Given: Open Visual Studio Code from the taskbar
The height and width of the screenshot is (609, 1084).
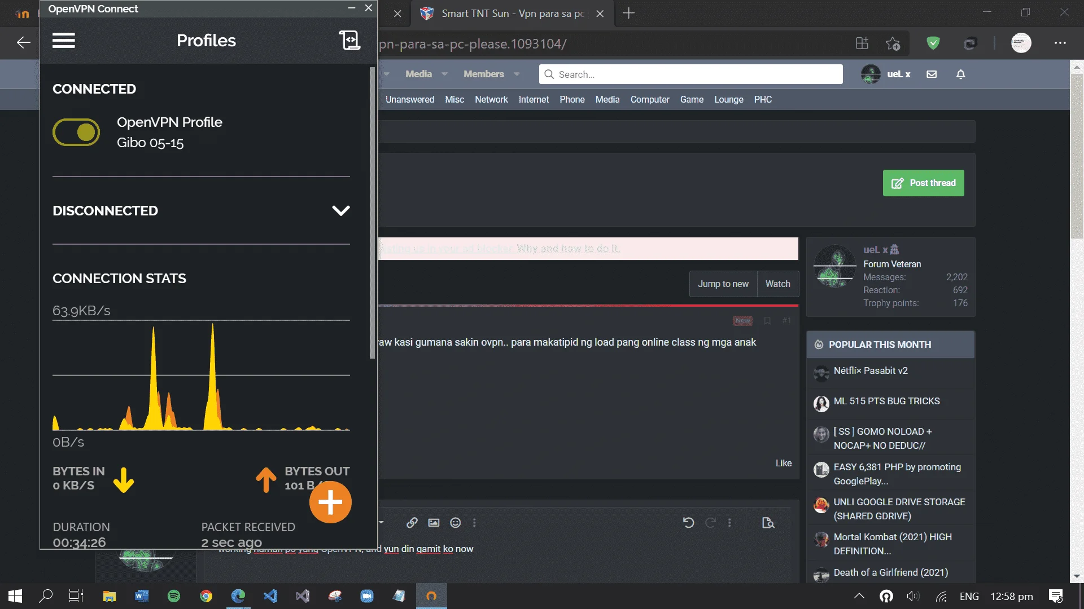Looking at the screenshot, I should click(x=270, y=596).
